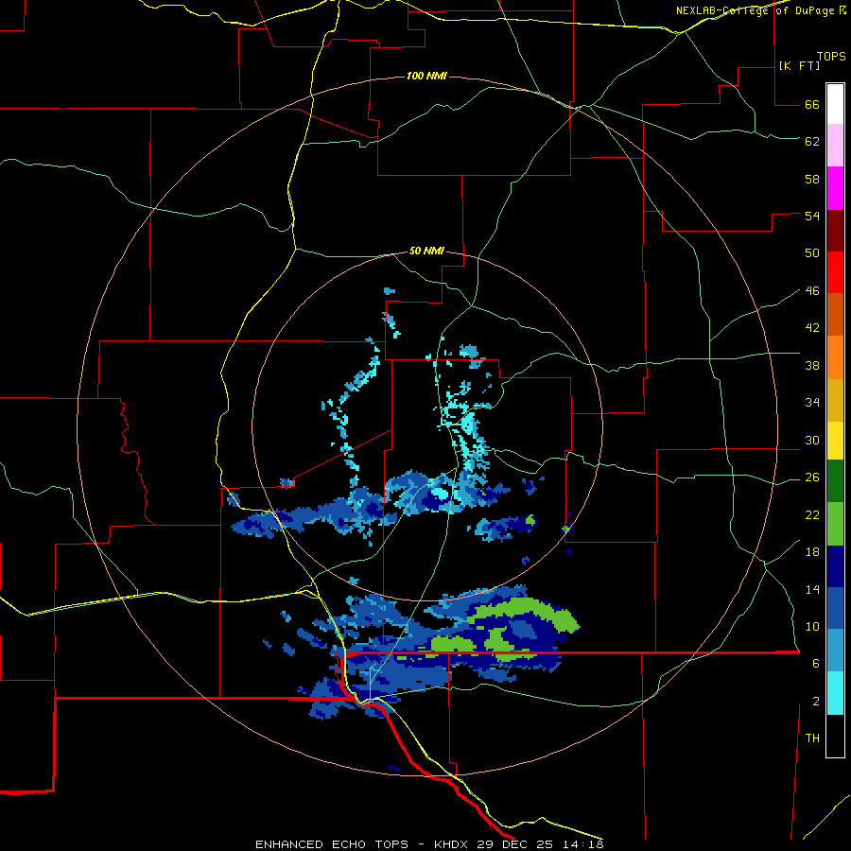Click the "ENHANCED ECHO TOPS - KHDX" caption
851x851 pixels.
click(x=340, y=844)
